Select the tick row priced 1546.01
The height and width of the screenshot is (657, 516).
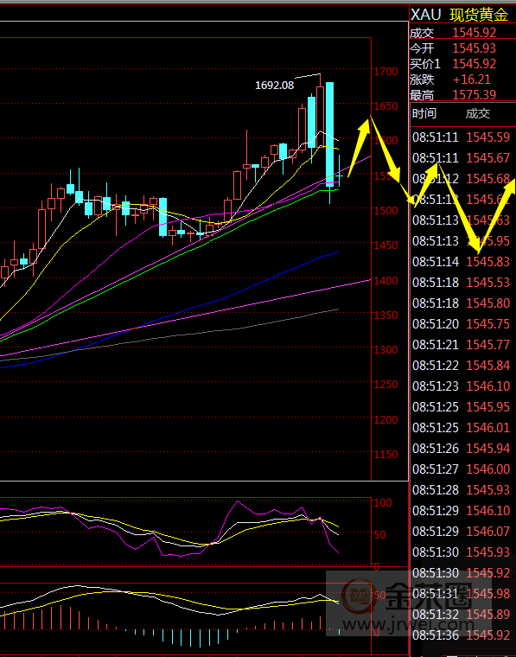click(462, 427)
